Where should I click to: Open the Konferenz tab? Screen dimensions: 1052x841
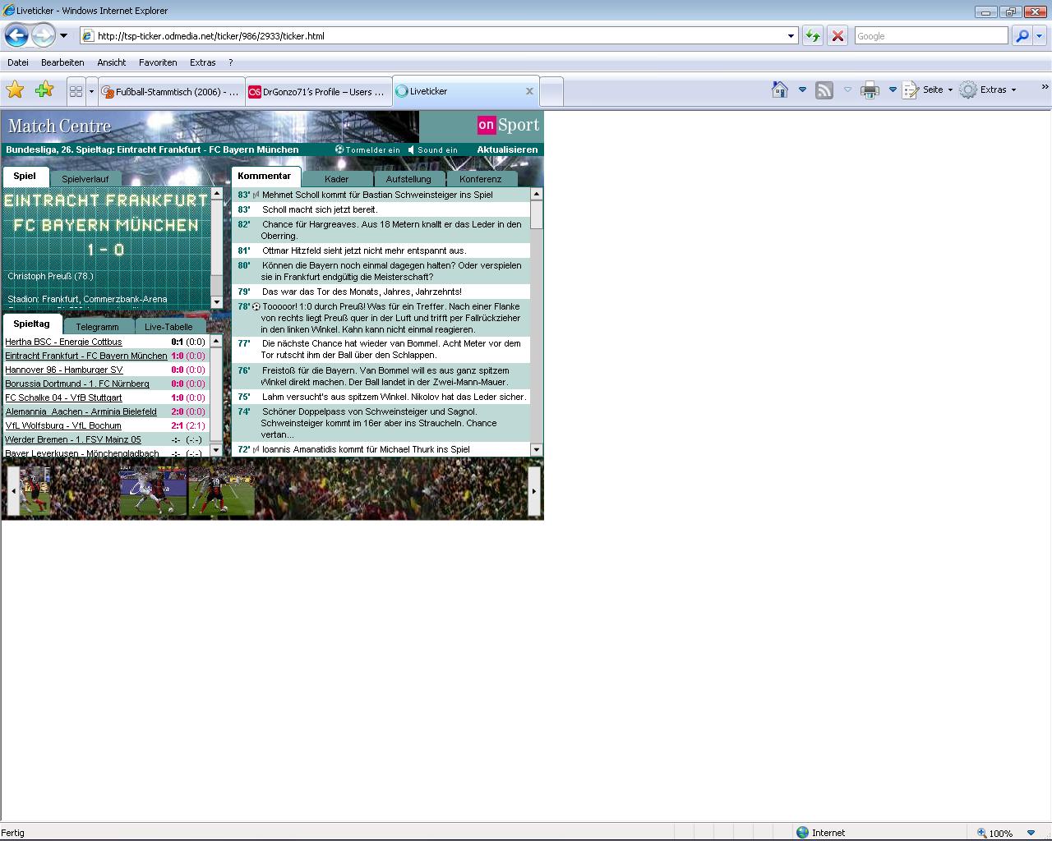tap(481, 179)
